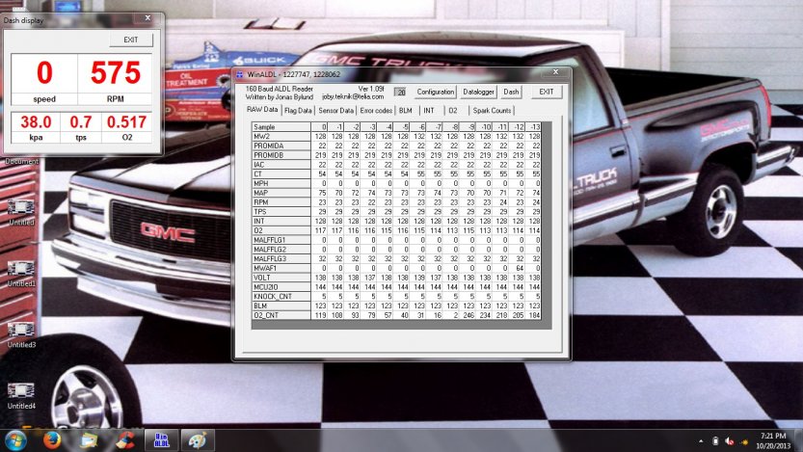Click the O2_CNT row label
The image size is (803, 452).
(281, 315)
